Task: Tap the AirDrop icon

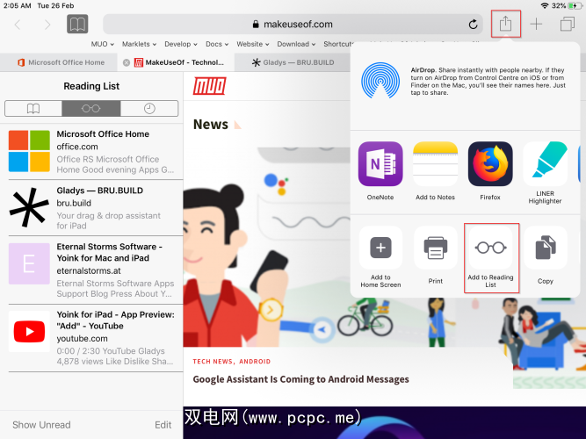Action: (380, 81)
